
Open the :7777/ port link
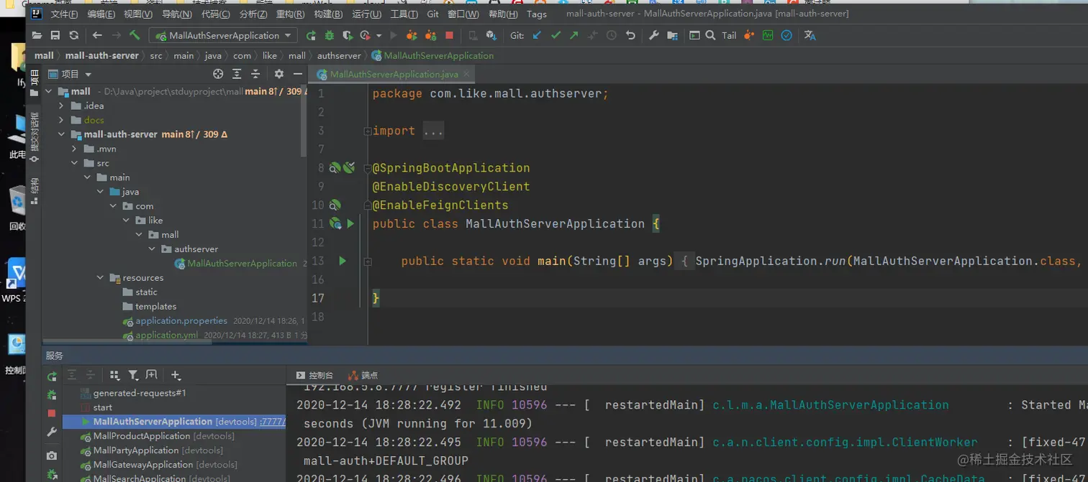(273, 422)
